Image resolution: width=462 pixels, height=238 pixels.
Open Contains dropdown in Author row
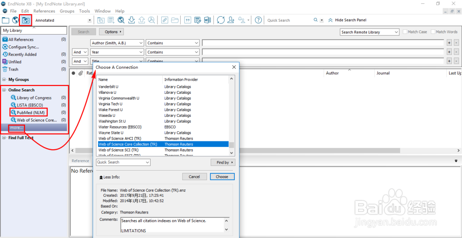[x=173, y=43]
